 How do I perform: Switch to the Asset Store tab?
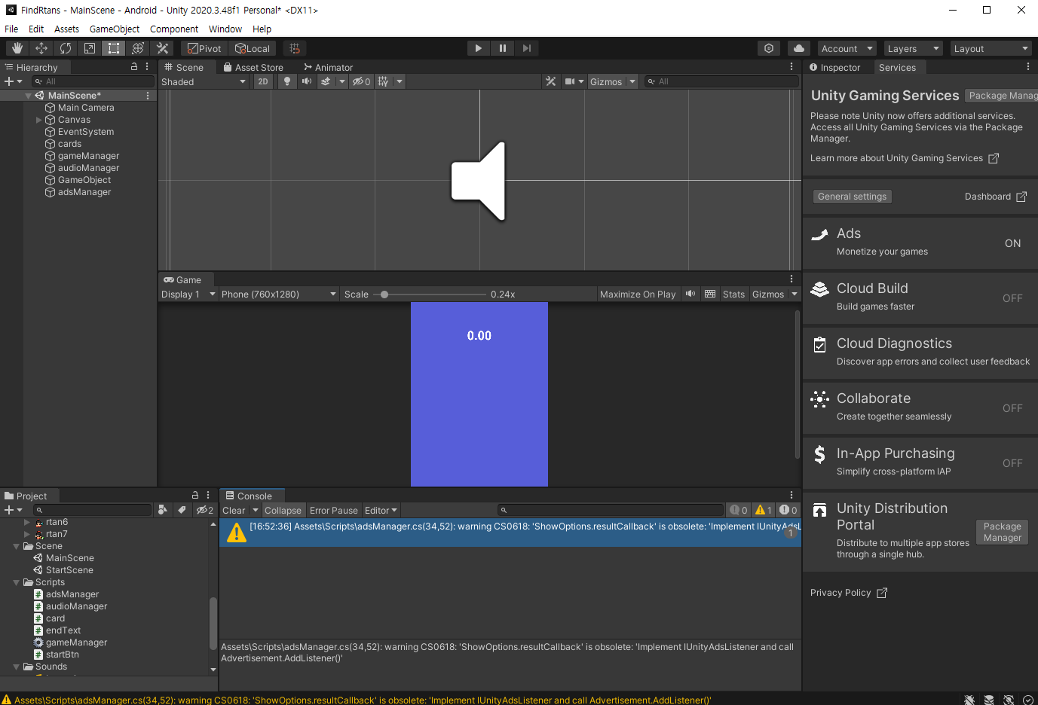click(253, 67)
